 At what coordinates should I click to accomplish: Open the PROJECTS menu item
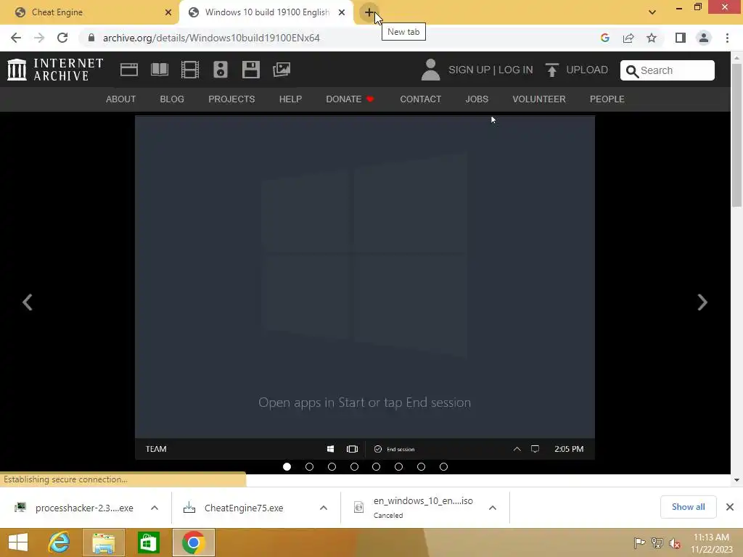[231, 99]
